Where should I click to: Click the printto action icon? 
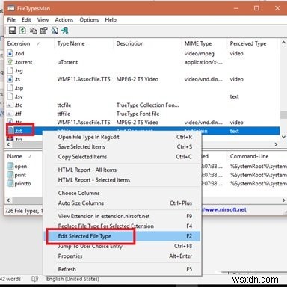coord(10,183)
